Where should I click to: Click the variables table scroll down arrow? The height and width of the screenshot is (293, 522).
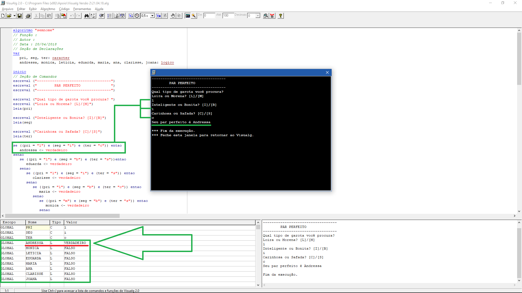[x=258, y=285]
